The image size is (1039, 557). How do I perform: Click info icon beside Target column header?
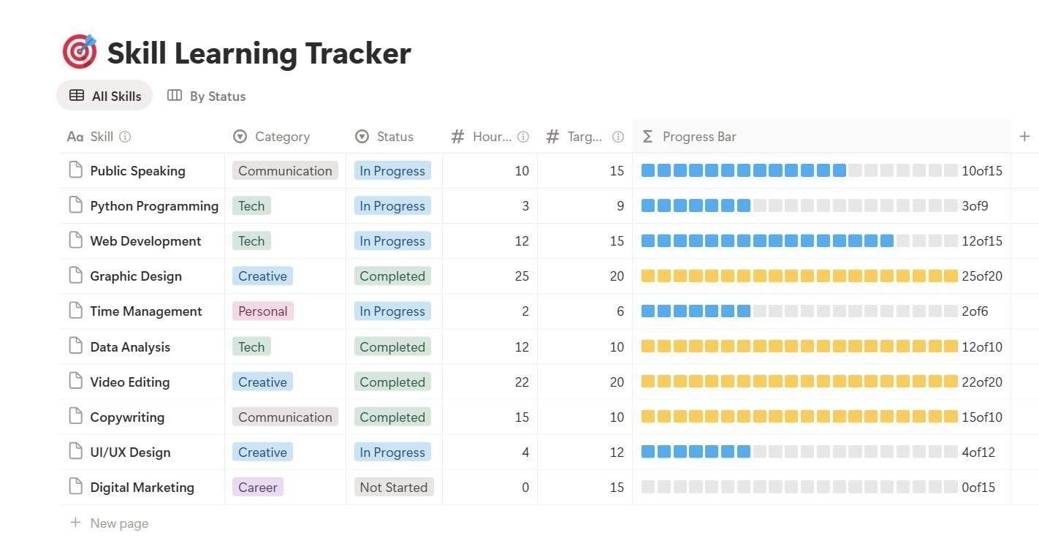click(618, 137)
